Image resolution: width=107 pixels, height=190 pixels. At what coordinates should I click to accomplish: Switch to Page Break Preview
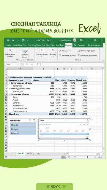tap(75, 157)
